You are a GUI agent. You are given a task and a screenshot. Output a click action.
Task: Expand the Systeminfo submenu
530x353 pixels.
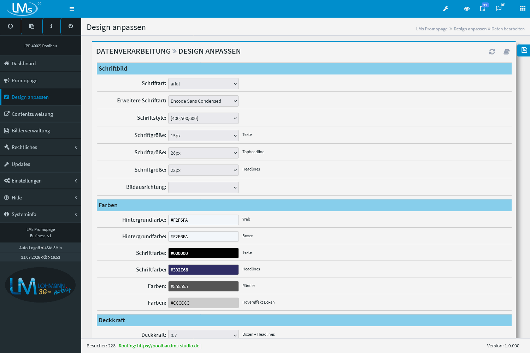[x=41, y=214]
